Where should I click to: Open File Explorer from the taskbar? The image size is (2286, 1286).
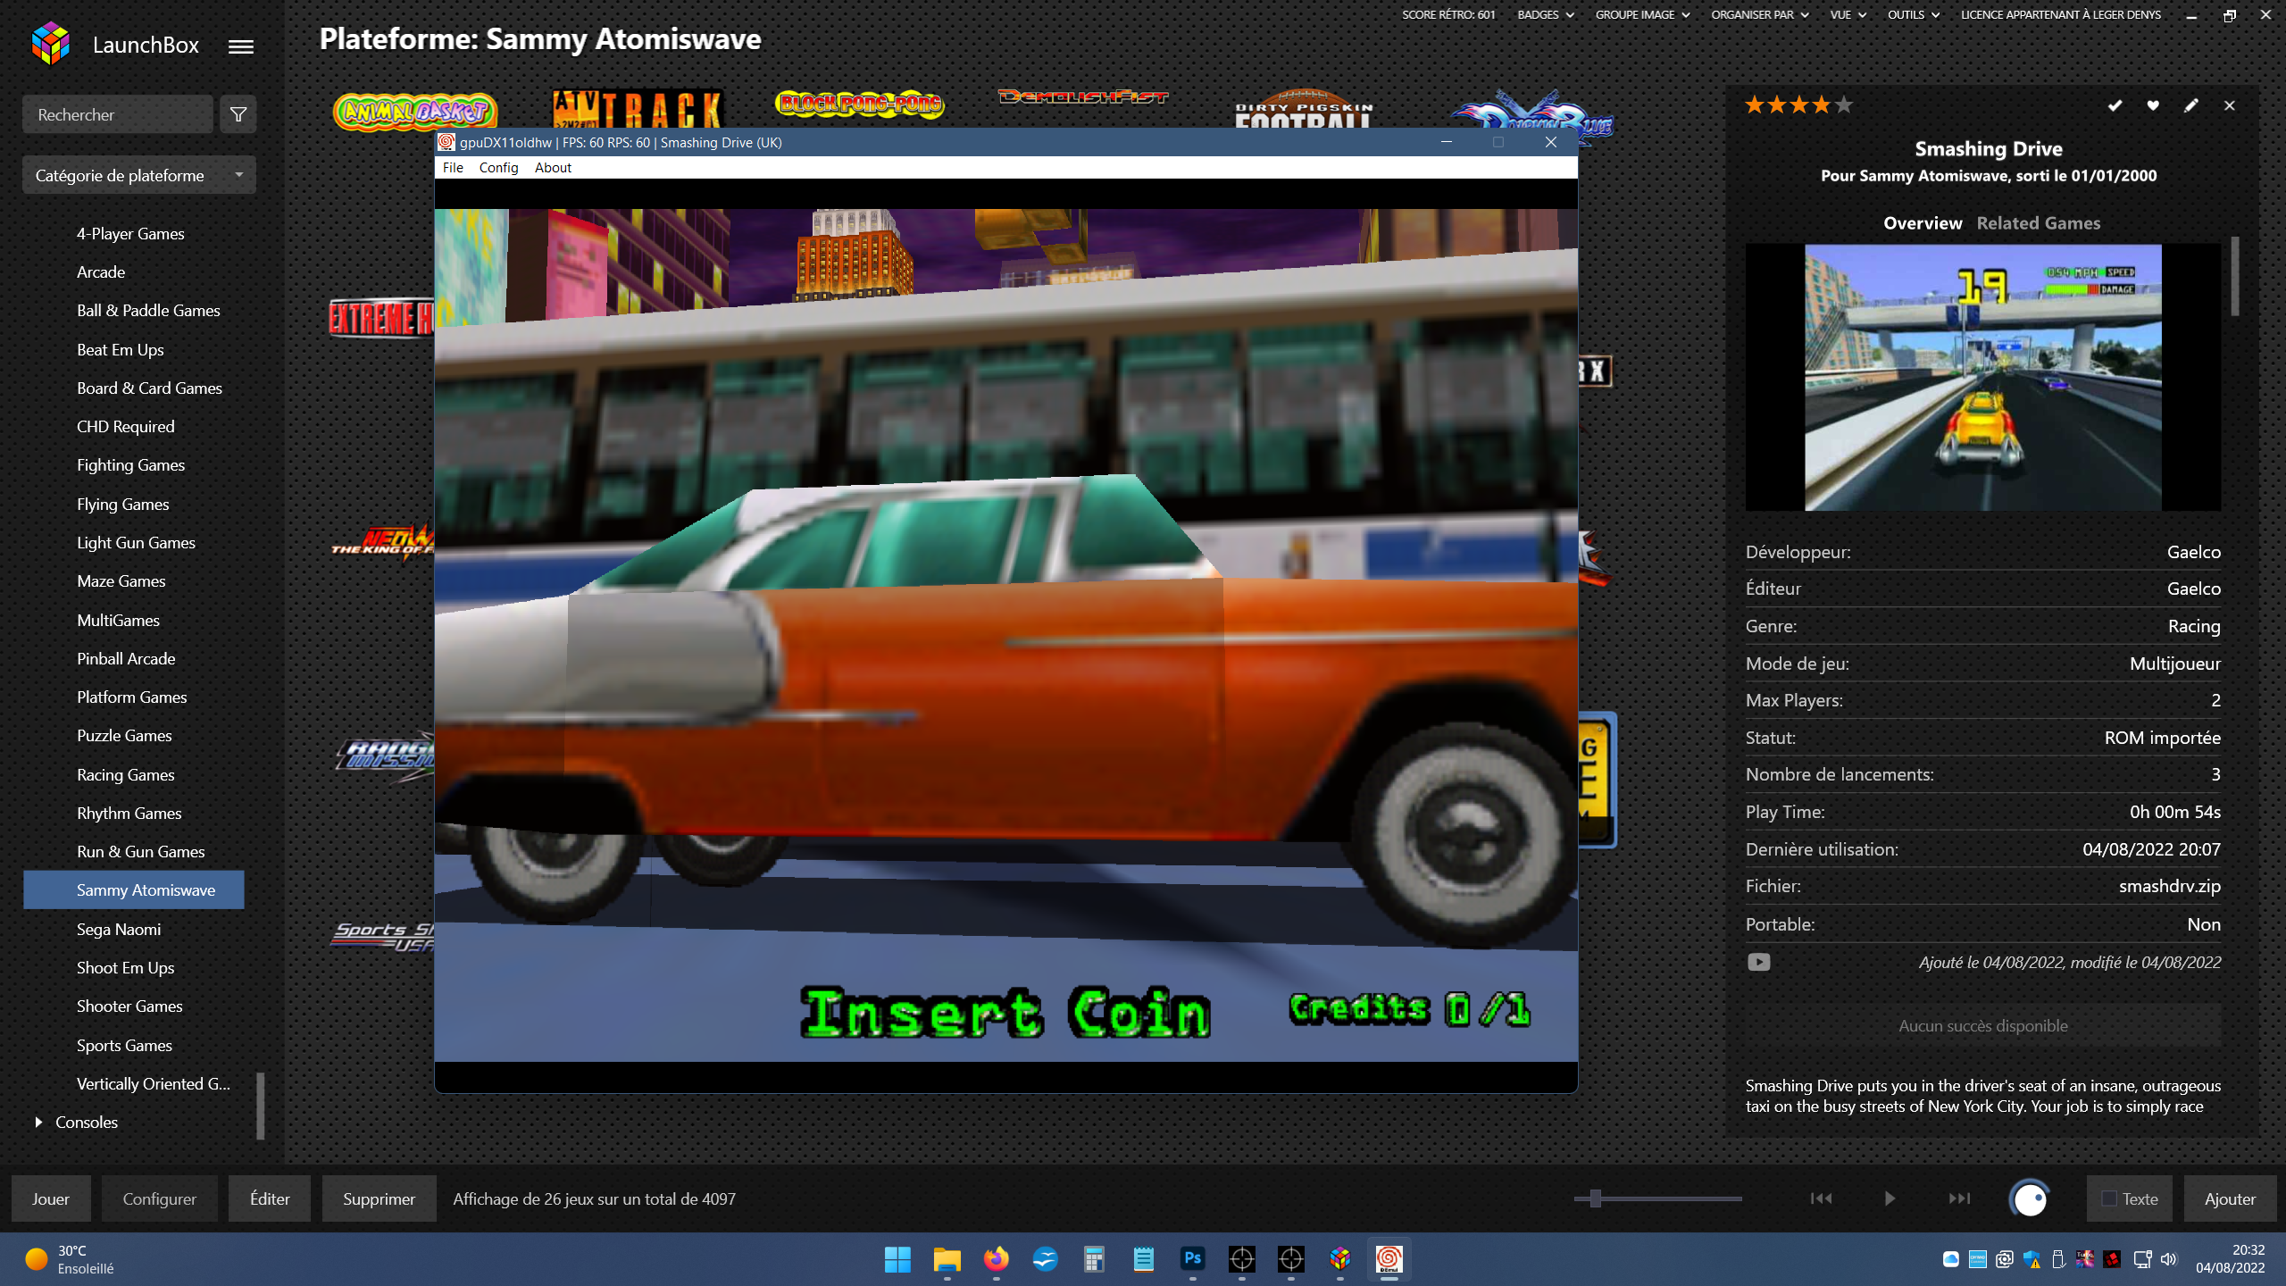click(947, 1259)
